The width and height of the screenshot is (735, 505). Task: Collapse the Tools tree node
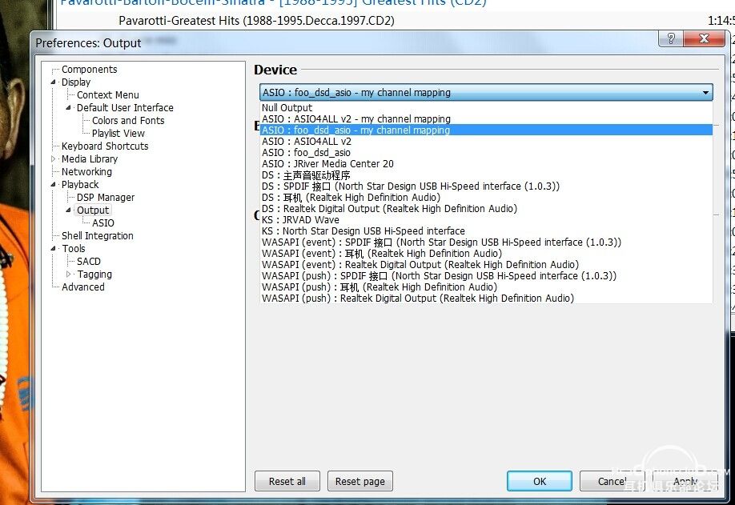(x=53, y=249)
